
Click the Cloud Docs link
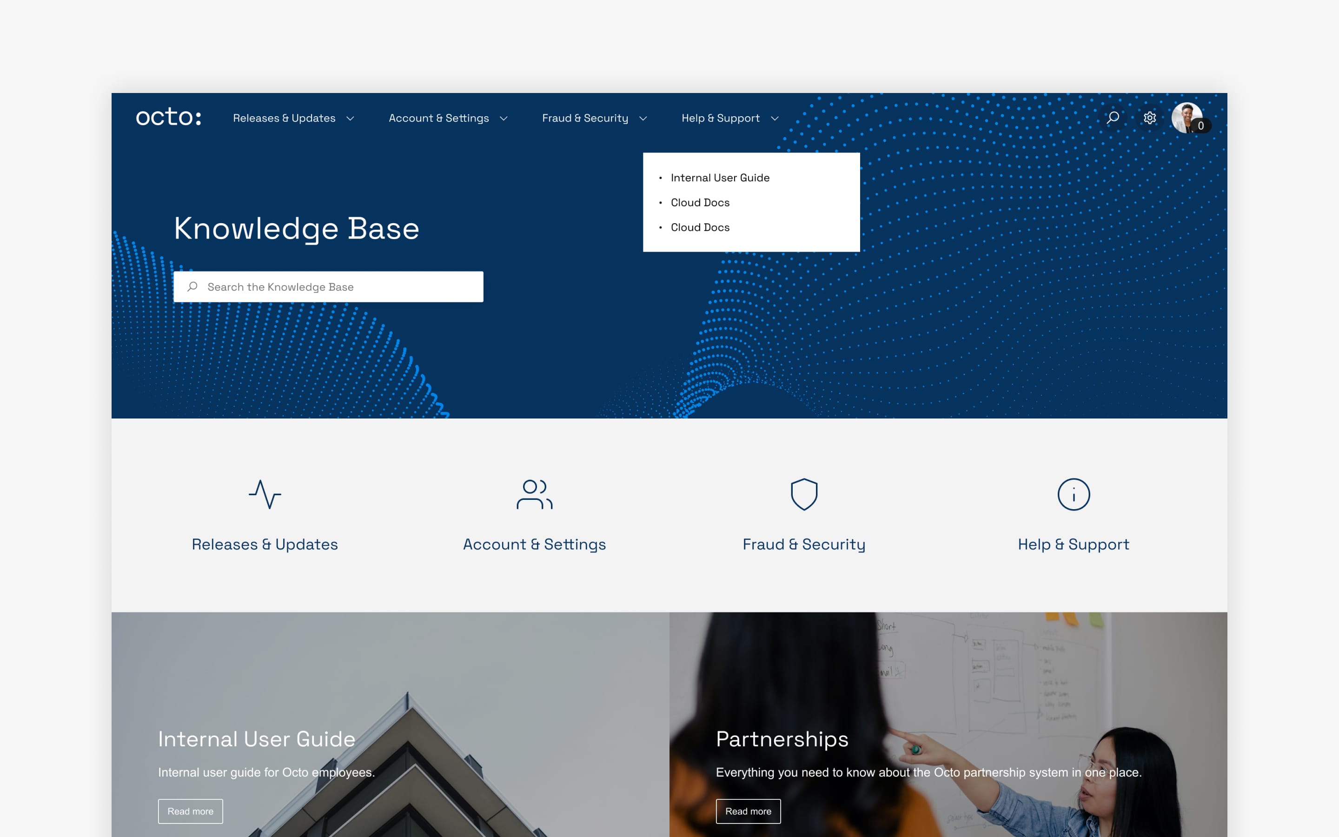click(701, 201)
